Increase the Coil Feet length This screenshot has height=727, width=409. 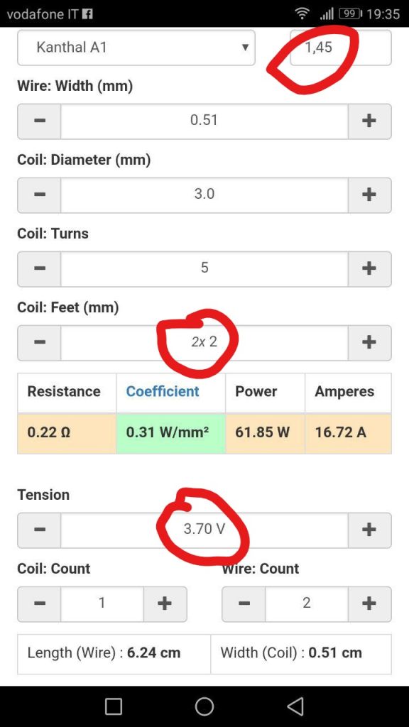pos(369,342)
